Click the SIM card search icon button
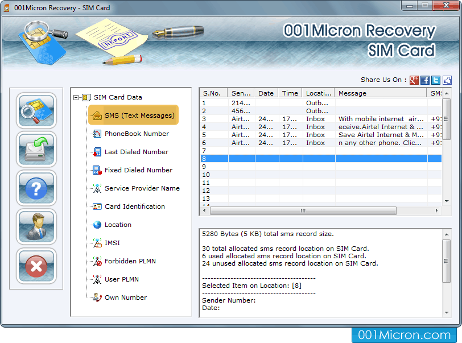 pyautogui.click(x=36, y=110)
